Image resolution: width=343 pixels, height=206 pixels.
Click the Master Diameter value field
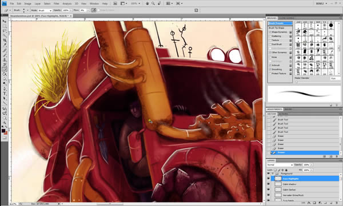coord(335,78)
